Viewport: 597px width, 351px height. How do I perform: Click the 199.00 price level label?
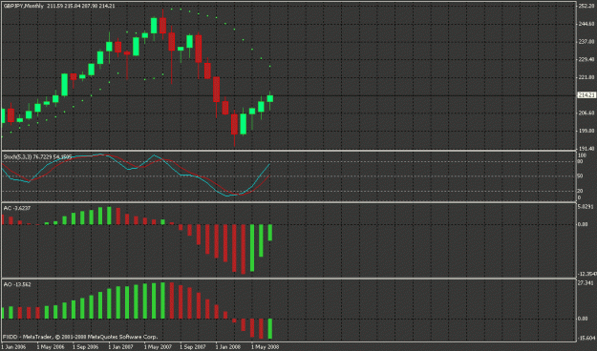(x=586, y=131)
